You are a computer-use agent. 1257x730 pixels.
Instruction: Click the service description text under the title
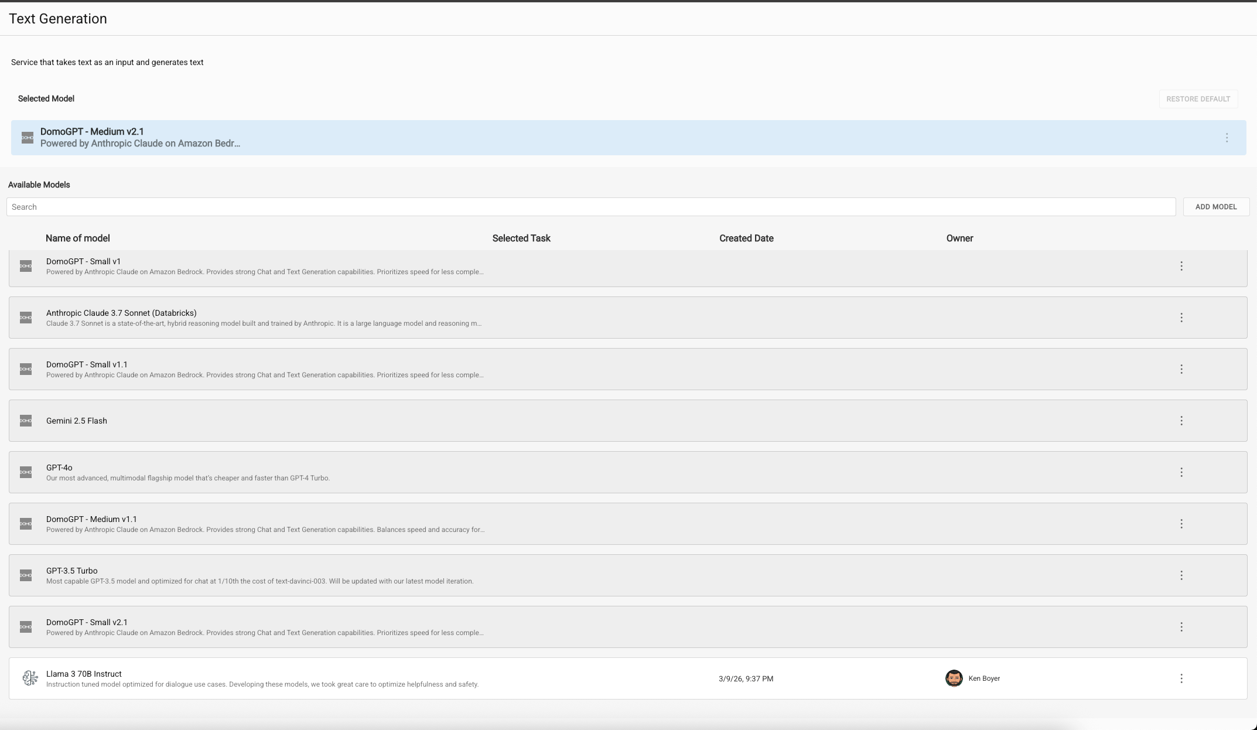pos(107,62)
